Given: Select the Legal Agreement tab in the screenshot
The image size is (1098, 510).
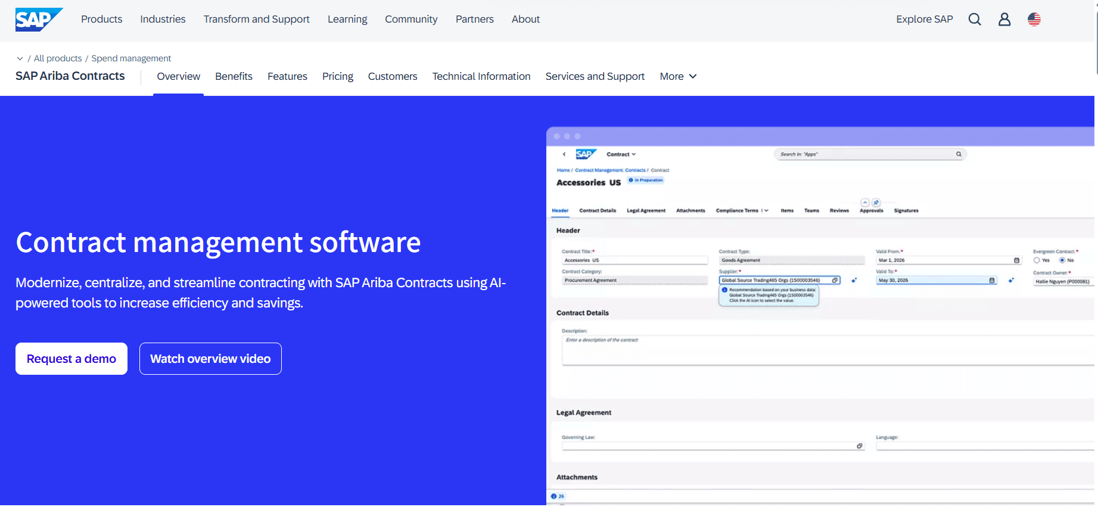Looking at the screenshot, I should tap(646, 211).
